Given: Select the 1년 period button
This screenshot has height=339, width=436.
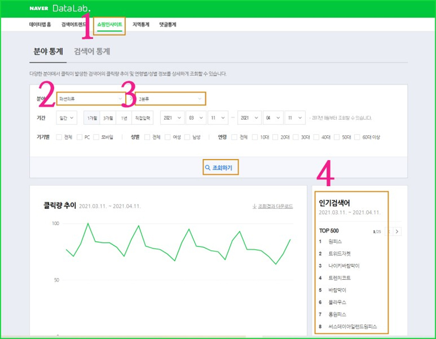Looking at the screenshot, I should (x=124, y=118).
